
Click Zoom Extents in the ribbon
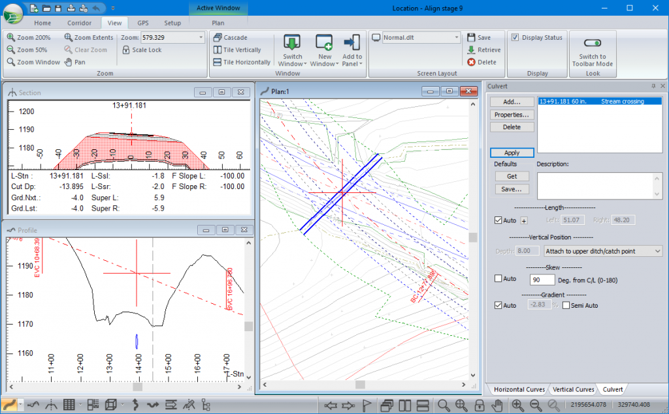coord(89,38)
